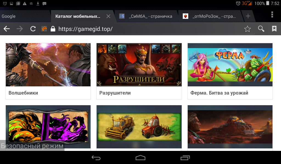Bookmark page with the star icon
Image resolution: width=281 pixels, height=164 pixels.
(x=248, y=29)
